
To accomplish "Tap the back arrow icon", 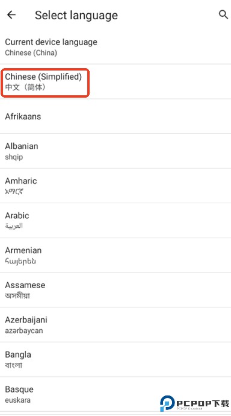I will 11,15.
